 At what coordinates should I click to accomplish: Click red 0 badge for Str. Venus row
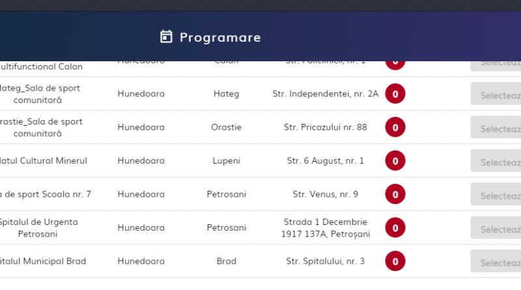[395, 194]
